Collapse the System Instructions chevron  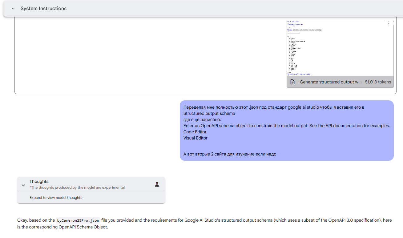click(x=13, y=9)
